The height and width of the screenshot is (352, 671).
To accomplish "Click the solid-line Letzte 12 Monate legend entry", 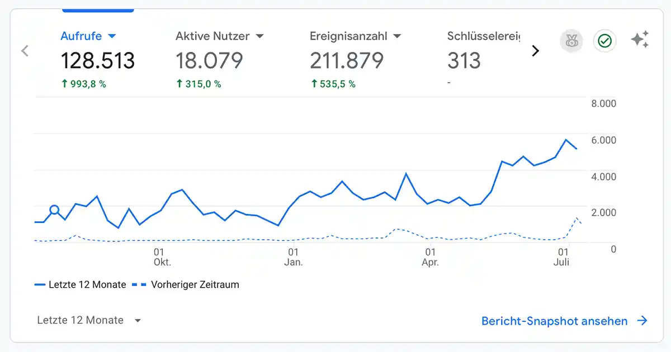I will (80, 284).
